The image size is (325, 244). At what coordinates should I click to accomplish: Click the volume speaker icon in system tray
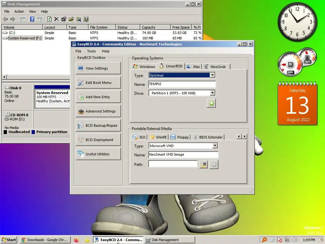tap(295, 240)
